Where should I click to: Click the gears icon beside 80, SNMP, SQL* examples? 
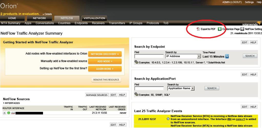click(x=136, y=95)
